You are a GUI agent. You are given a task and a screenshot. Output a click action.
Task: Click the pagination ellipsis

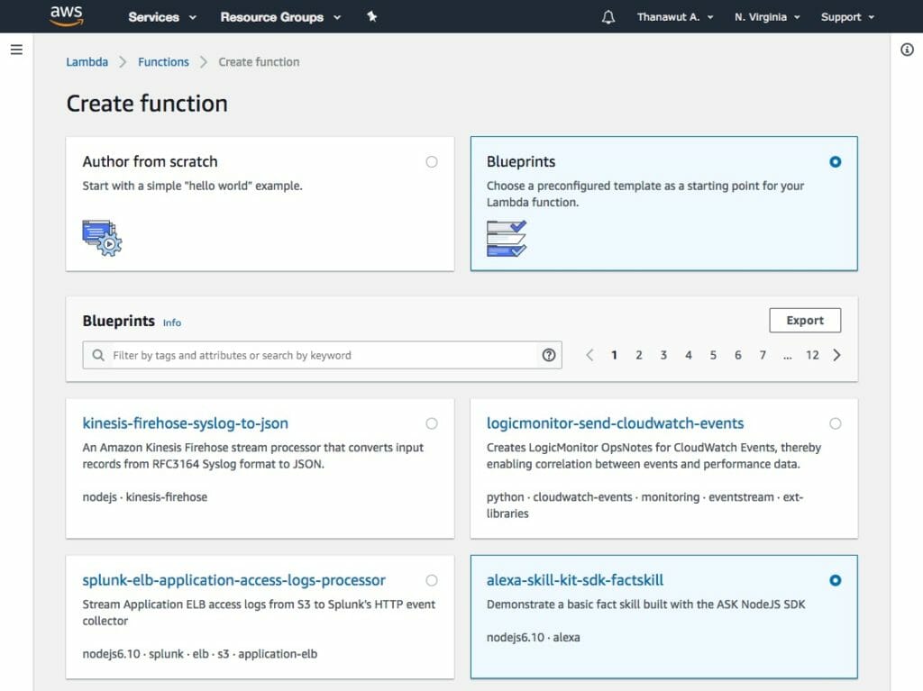tap(787, 356)
